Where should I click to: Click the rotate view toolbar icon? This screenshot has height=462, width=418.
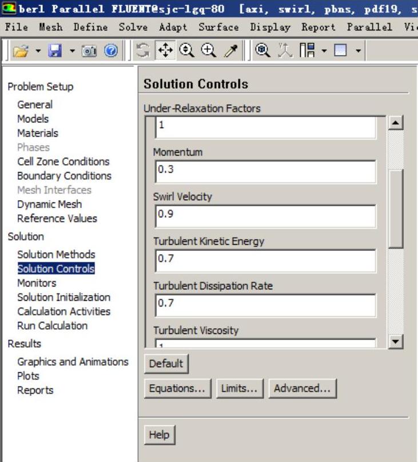click(x=143, y=50)
